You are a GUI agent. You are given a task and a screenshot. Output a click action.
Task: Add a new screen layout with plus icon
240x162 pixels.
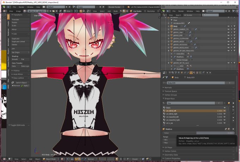(66, 7)
